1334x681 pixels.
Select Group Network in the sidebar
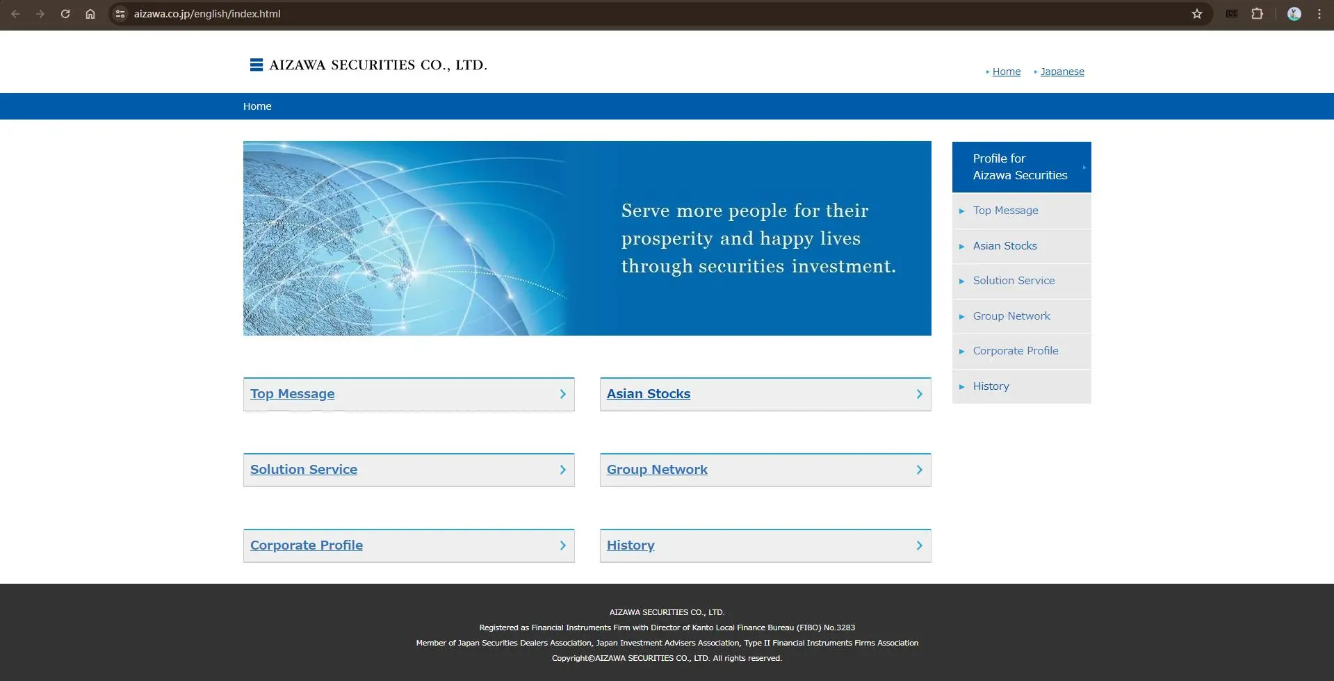coord(1022,316)
